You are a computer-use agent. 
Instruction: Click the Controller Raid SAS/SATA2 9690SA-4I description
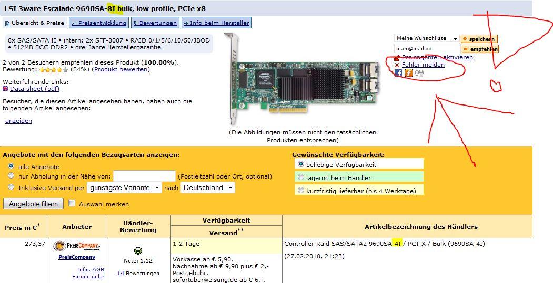point(385,244)
